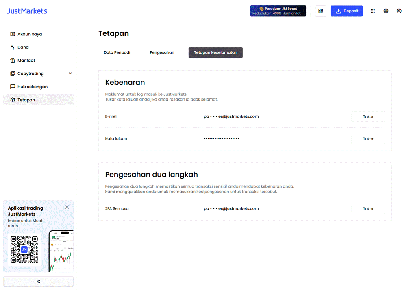Click Tukar button for E-mel

[x=368, y=116]
